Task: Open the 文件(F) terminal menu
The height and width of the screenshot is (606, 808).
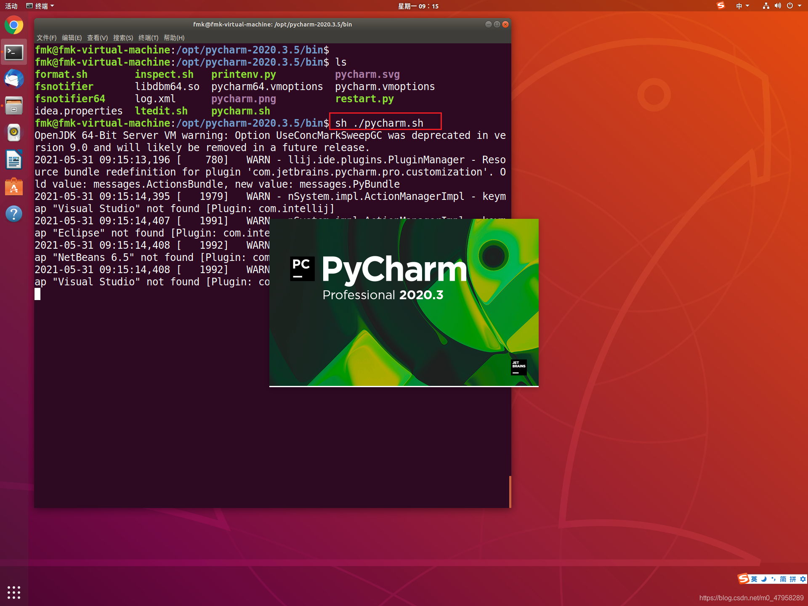Action: point(46,38)
